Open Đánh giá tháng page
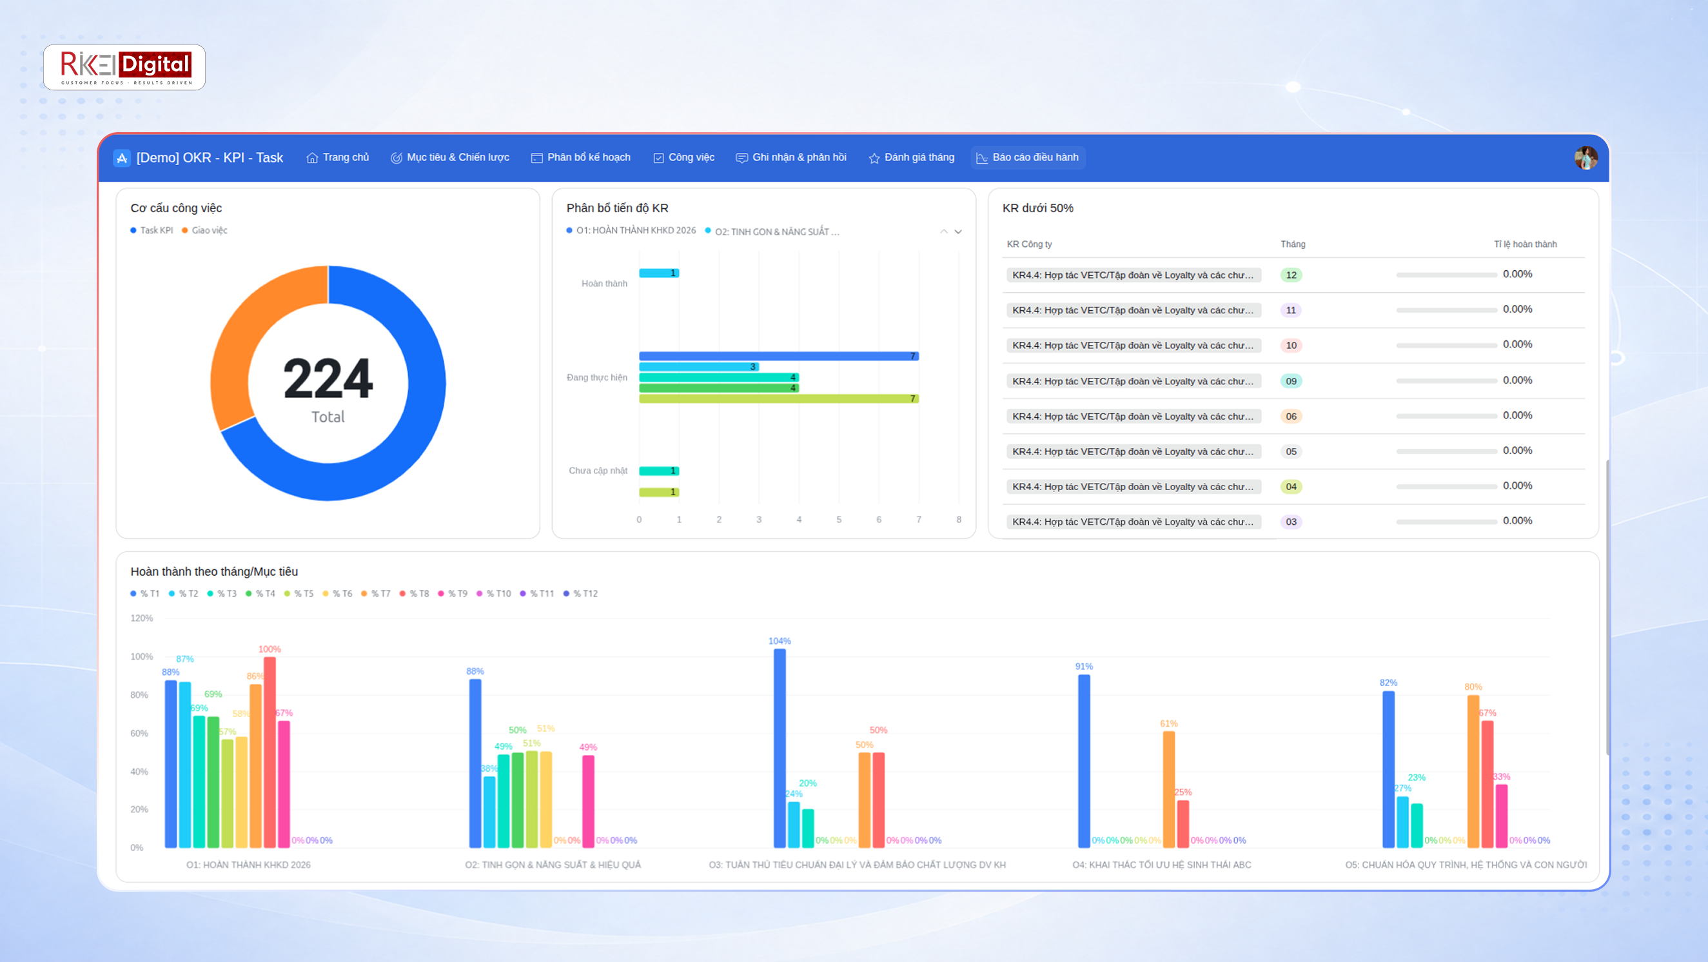This screenshot has height=962, width=1708. tap(912, 158)
